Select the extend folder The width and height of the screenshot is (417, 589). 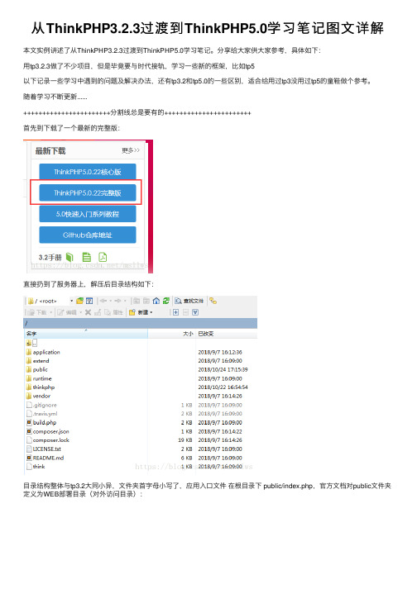click(37, 361)
